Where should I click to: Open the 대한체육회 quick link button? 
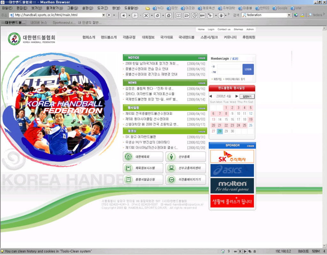point(143,157)
